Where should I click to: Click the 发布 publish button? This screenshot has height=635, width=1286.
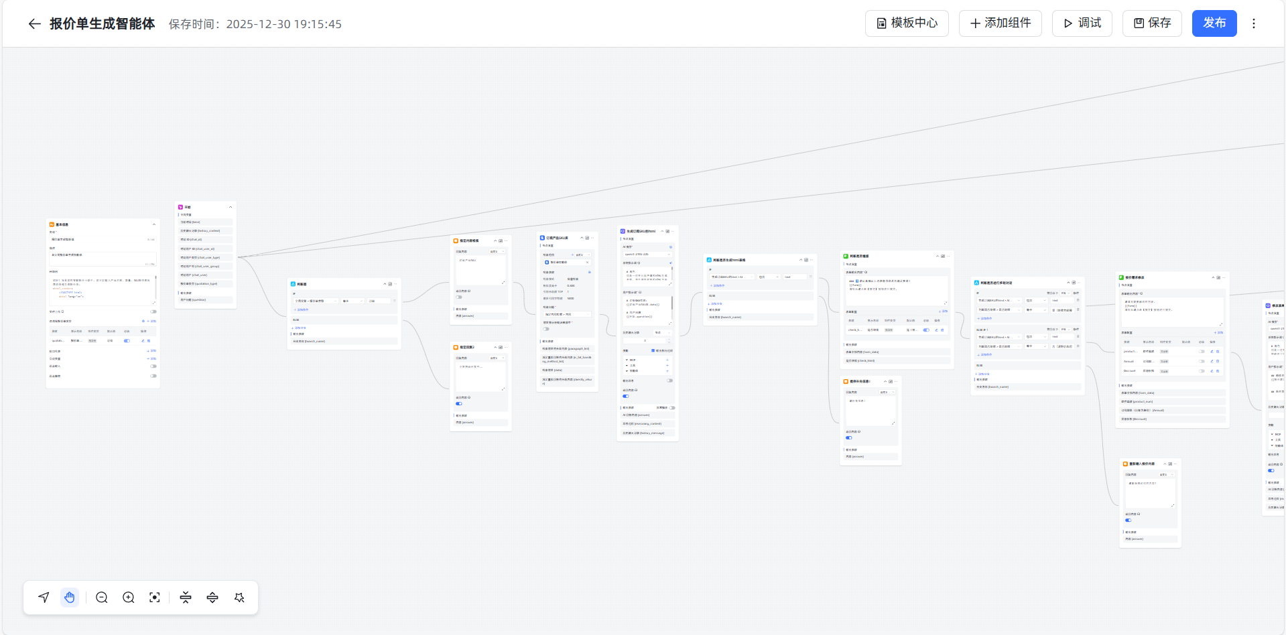tap(1214, 23)
